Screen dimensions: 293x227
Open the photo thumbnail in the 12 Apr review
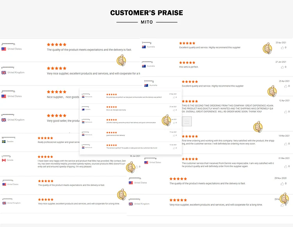click(187, 122)
